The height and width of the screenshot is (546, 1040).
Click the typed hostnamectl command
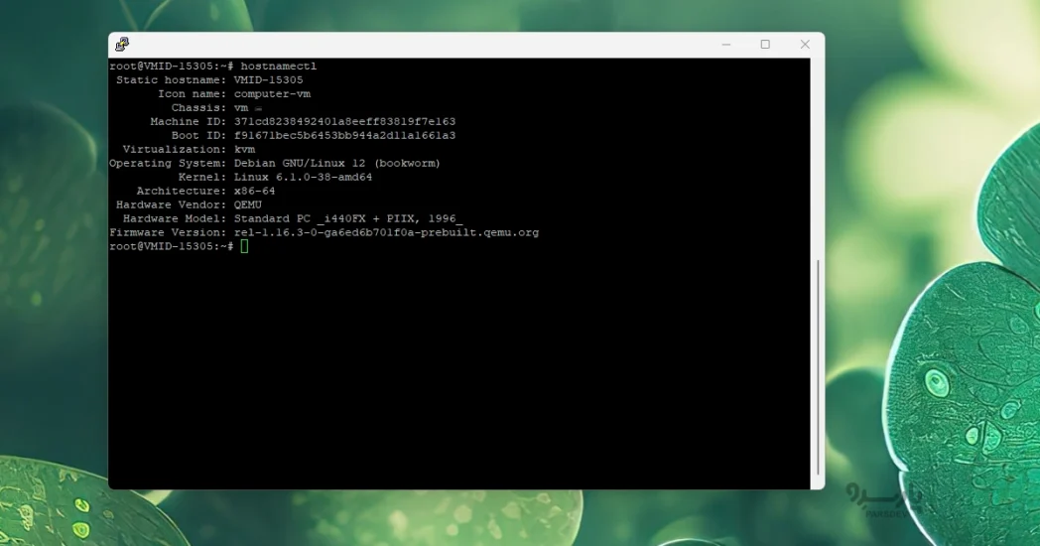tap(278, 66)
